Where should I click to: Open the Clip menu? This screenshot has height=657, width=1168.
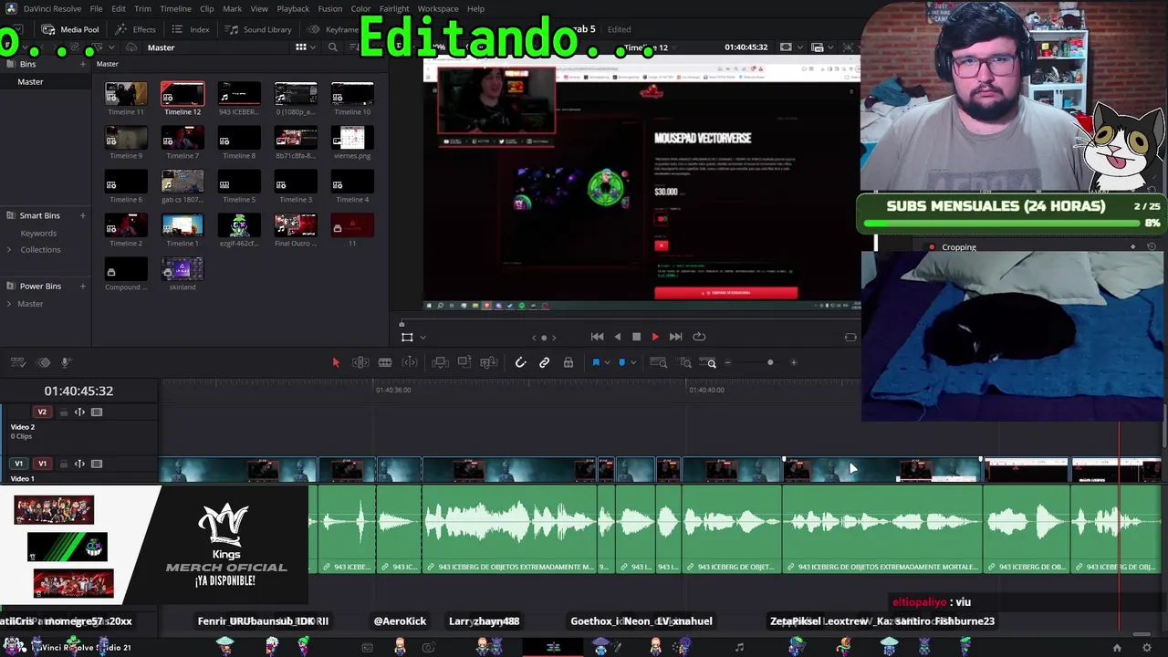(207, 9)
